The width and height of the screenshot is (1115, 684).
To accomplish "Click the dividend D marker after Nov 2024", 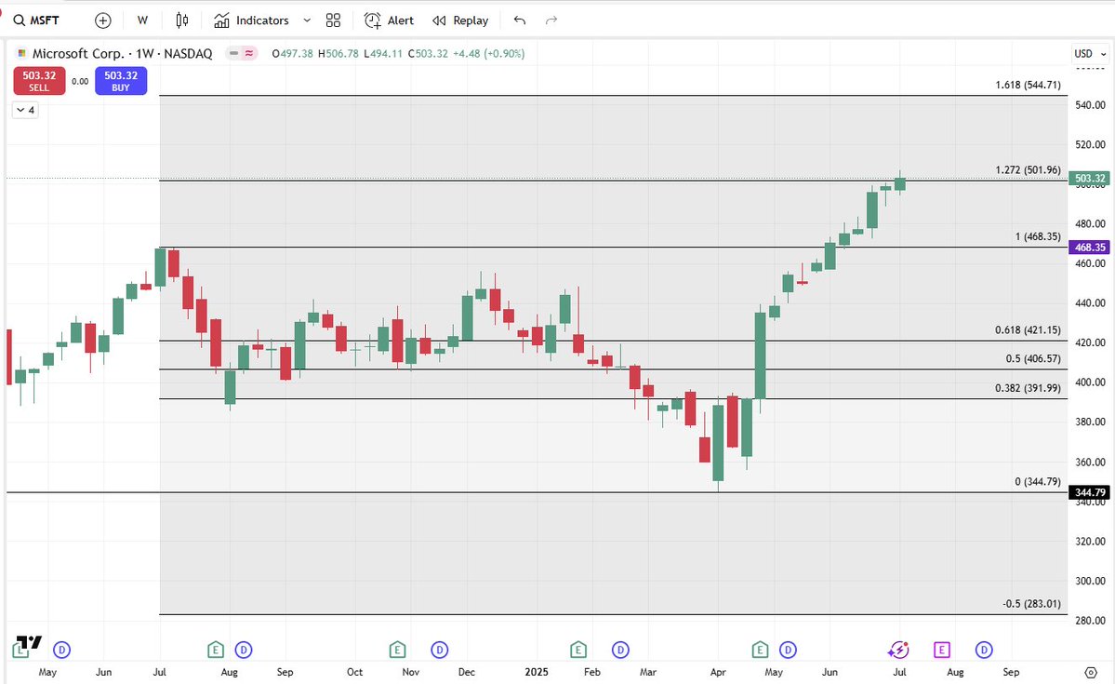I will (440, 650).
